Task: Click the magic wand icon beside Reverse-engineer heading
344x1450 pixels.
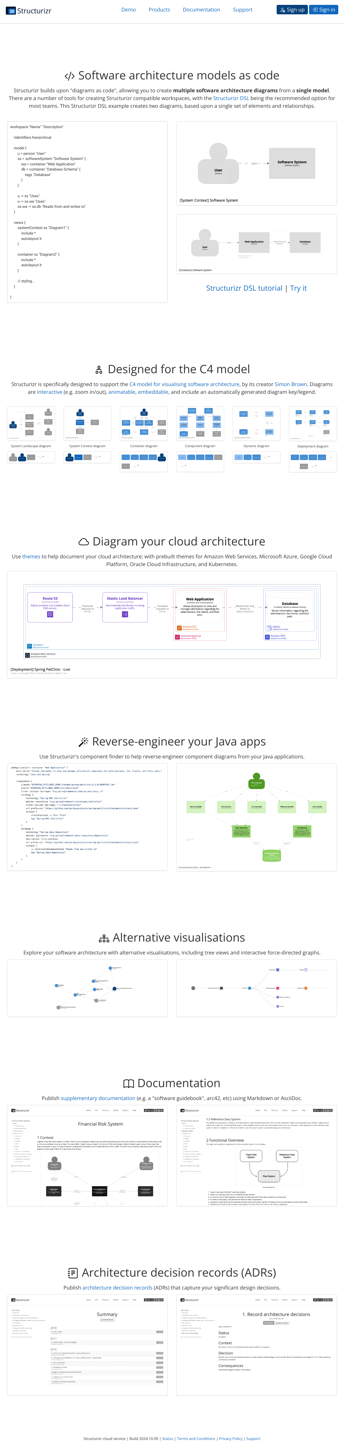Action: tap(83, 742)
